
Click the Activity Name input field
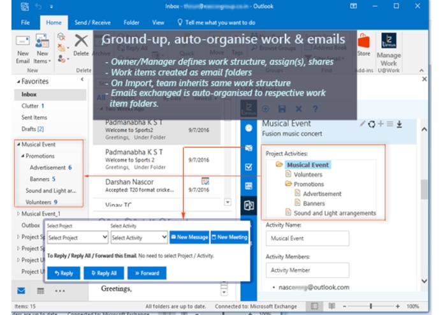click(x=307, y=238)
